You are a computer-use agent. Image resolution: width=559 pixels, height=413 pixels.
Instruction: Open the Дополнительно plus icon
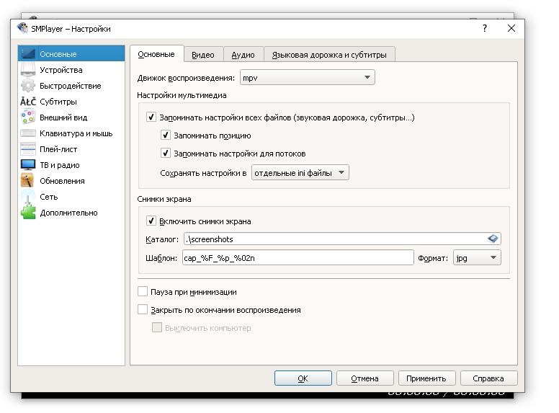pyautogui.click(x=27, y=213)
